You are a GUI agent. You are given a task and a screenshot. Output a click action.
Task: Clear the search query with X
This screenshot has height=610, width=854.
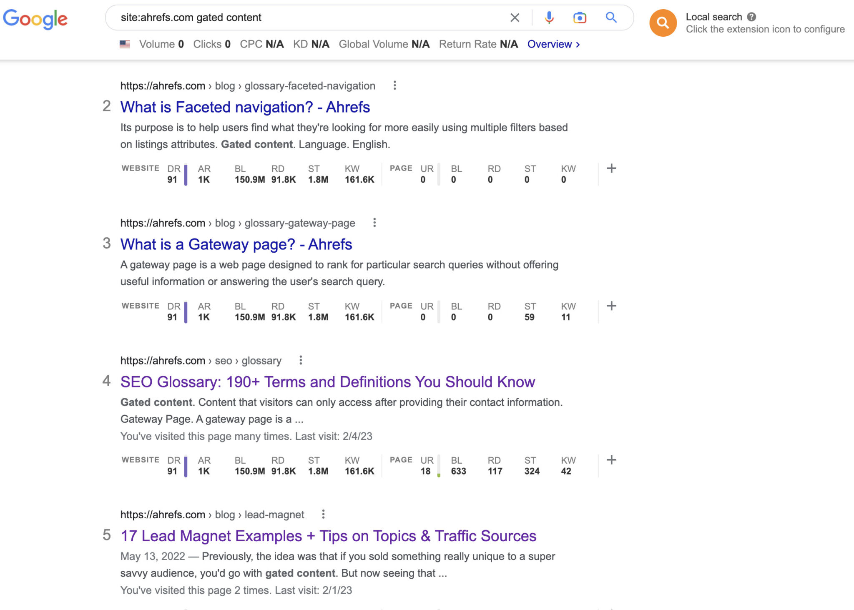[515, 18]
